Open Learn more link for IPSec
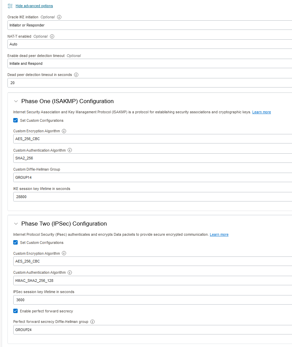 219,234
